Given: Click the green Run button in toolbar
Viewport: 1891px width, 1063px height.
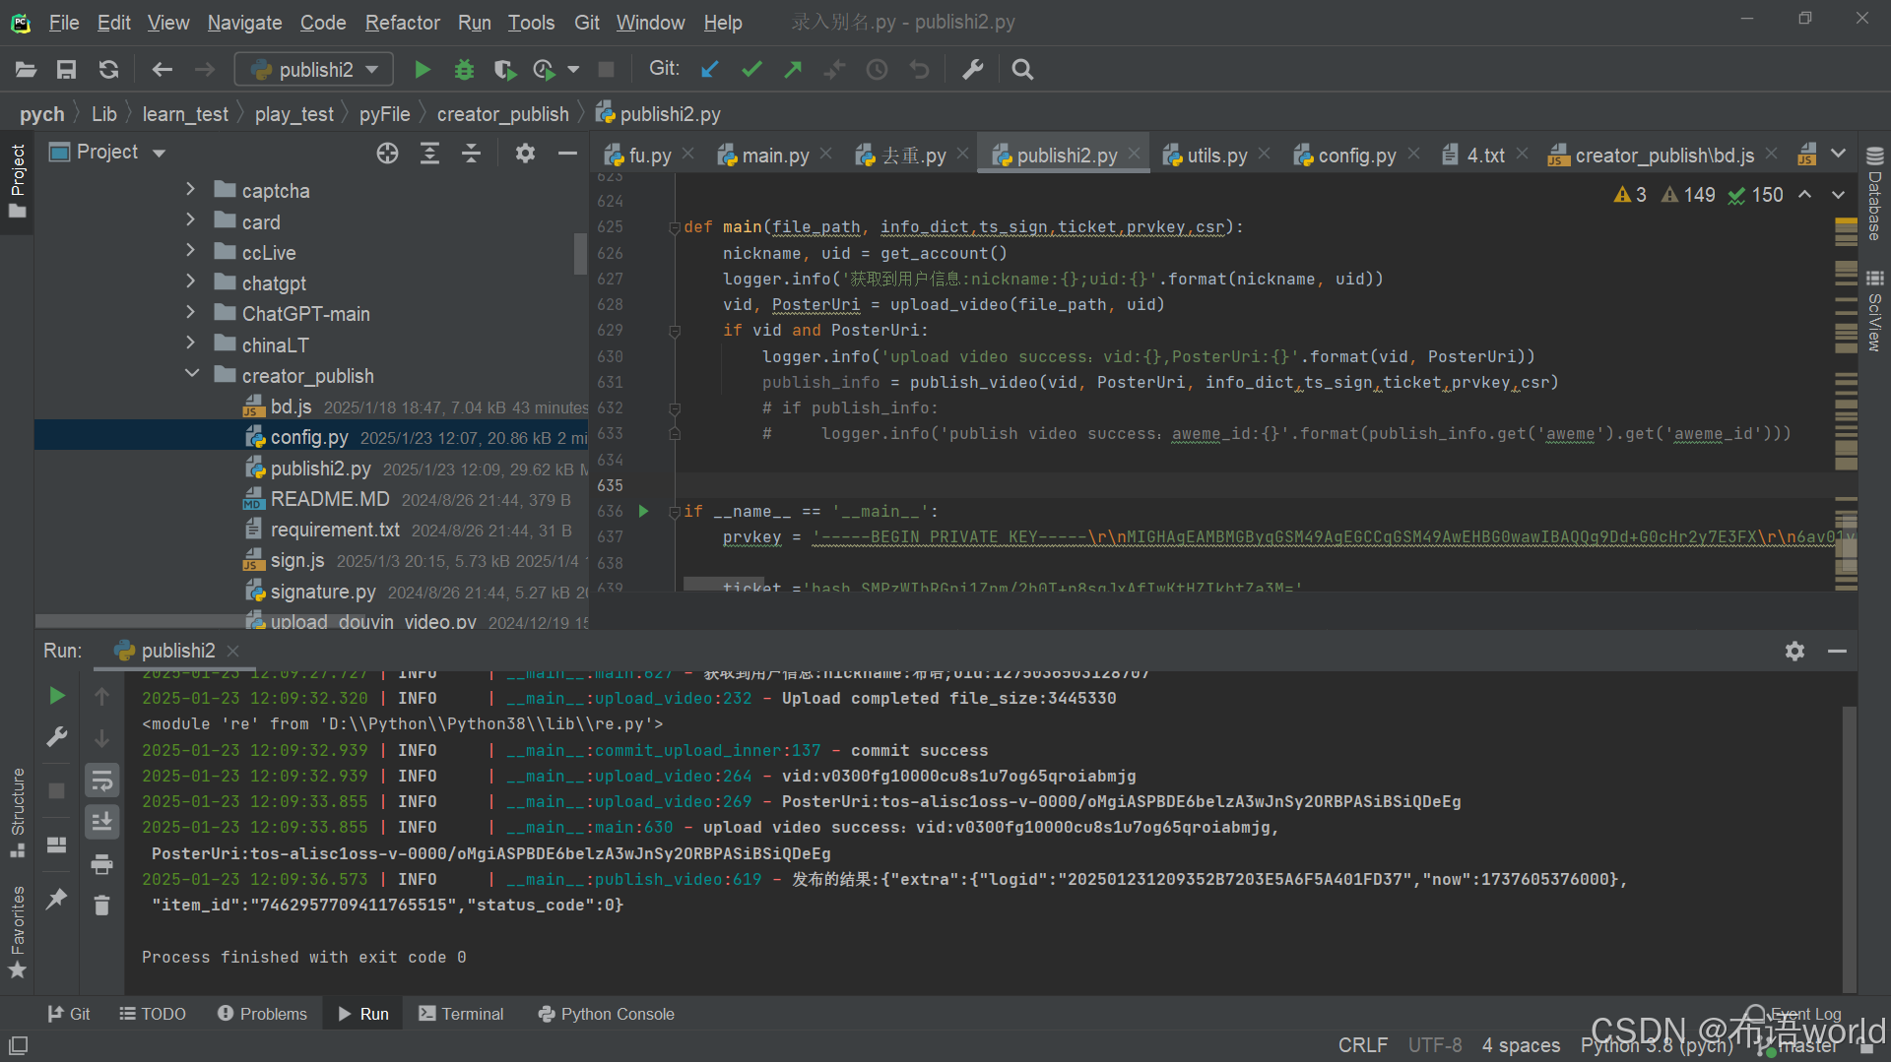Looking at the screenshot, I should 423,70.
